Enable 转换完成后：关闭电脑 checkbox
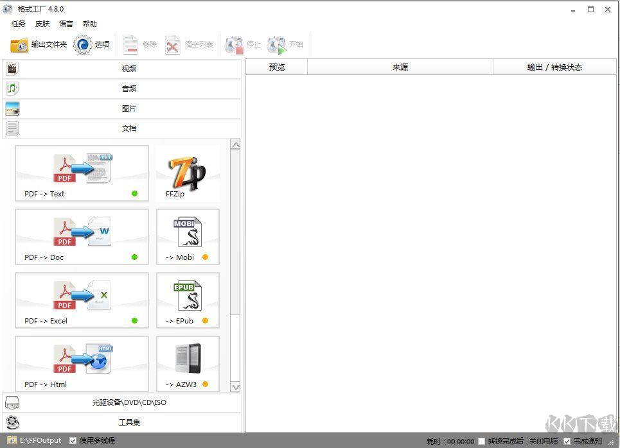620x448 pixels. 482,442
